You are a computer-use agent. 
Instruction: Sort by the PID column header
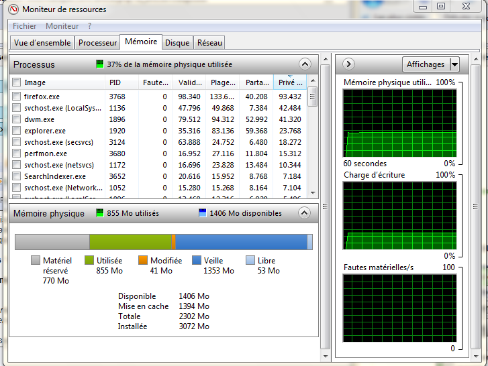(x=121, y=82)
